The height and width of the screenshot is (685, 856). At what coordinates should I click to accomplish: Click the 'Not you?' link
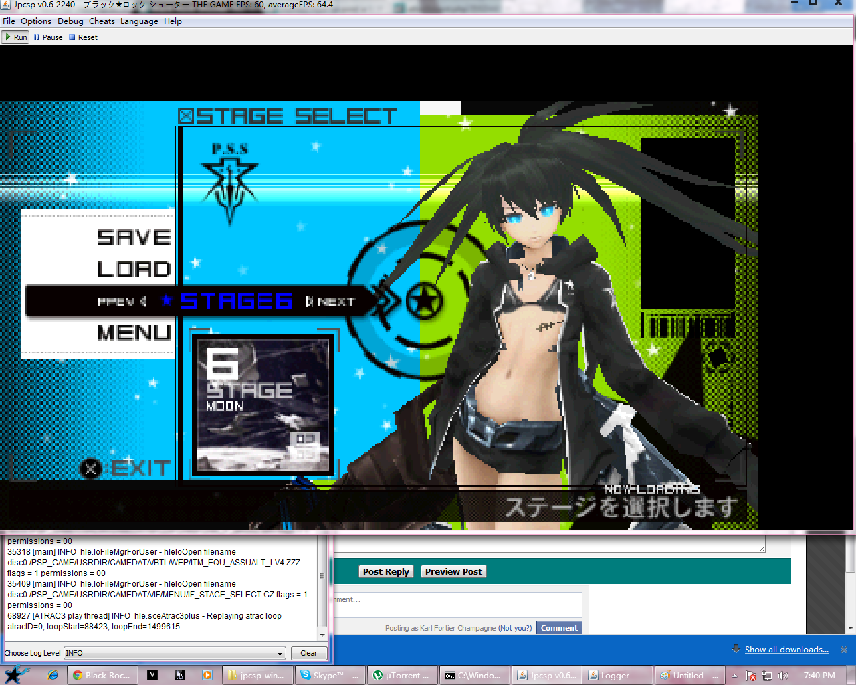tap(515, 628)
